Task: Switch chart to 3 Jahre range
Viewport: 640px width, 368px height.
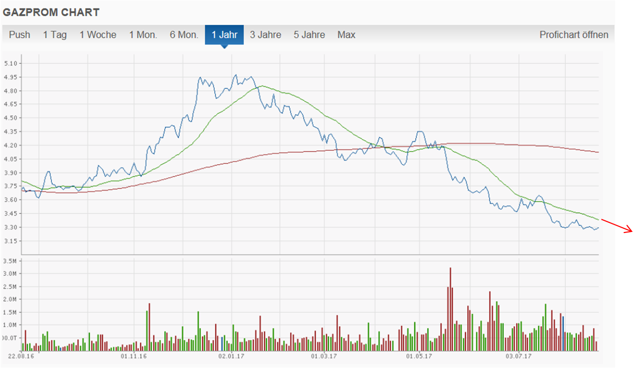Action: (265, 35)
